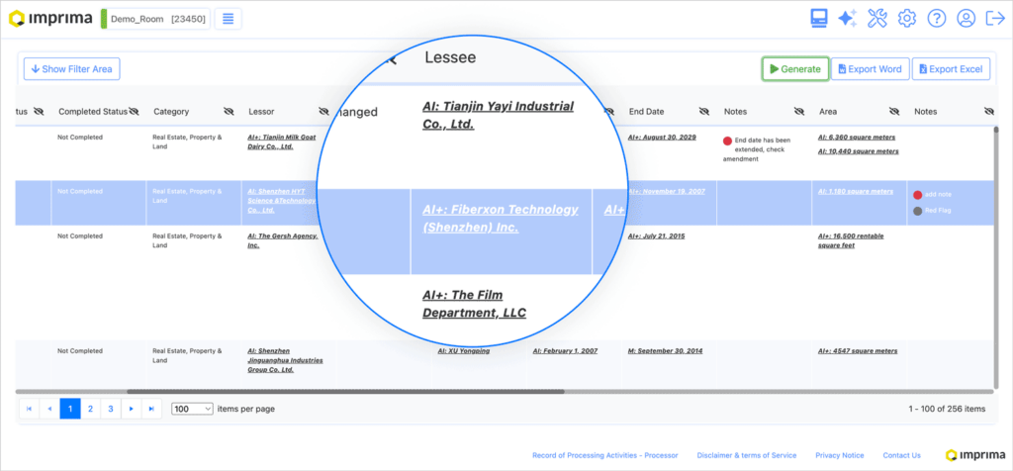Viewport: 1013px width, 471px height.
Task: Go to page 2 of results
Action: [90, 409]
